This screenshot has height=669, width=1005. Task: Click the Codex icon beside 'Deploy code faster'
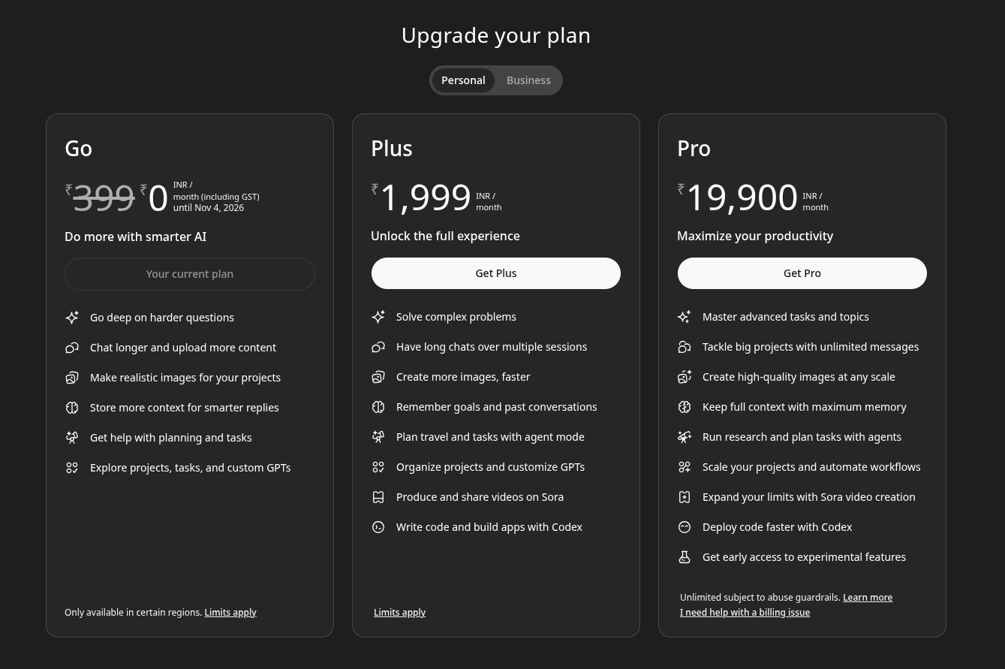[685, 527]
